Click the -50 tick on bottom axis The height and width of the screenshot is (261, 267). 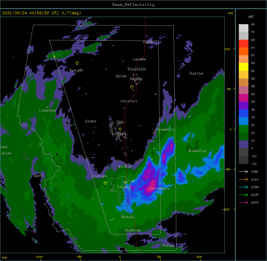pyautogui.click(x=79, y=257)
